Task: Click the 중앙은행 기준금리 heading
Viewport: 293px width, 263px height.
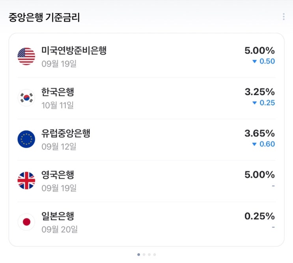Action: point(44,18)
